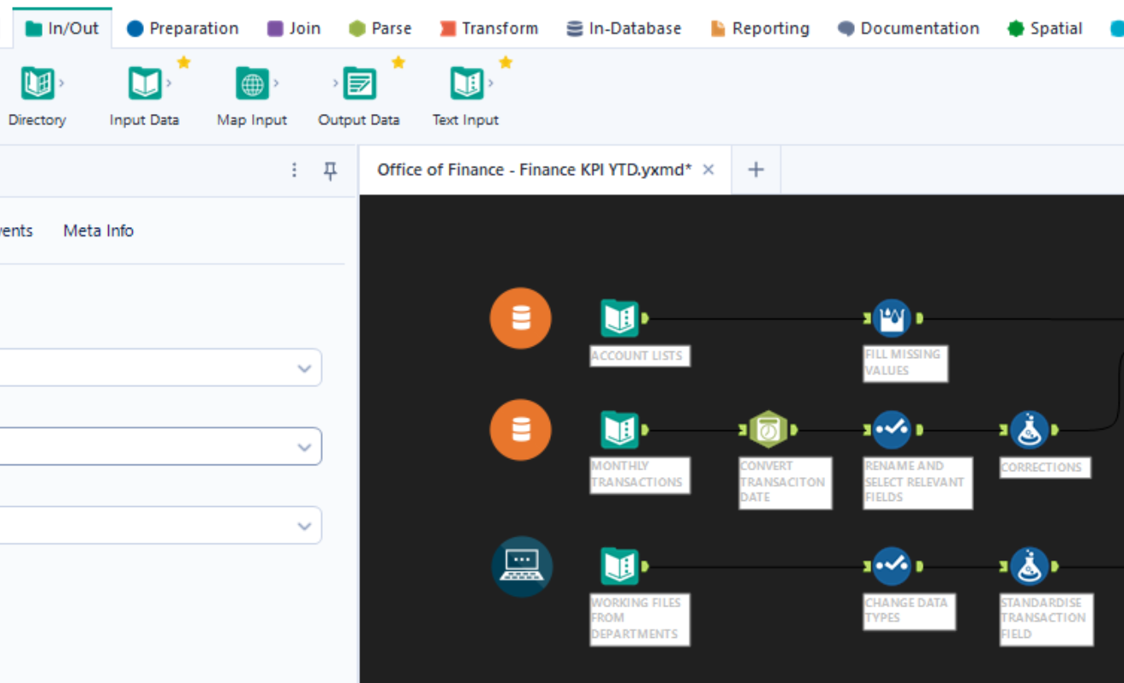Select the Text Input tool

(465, 83)
